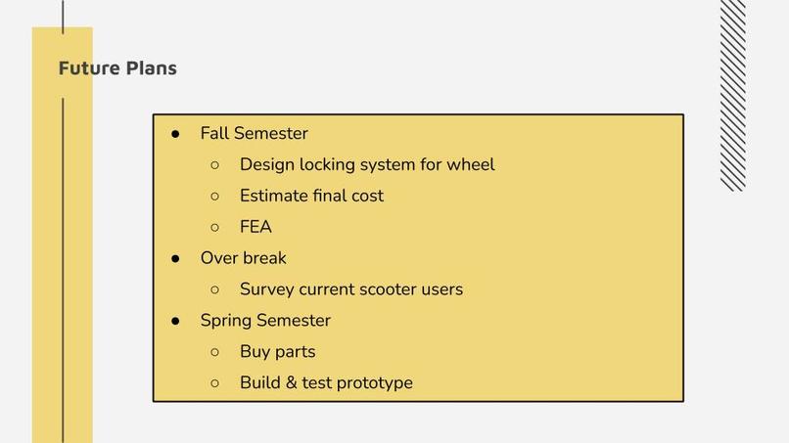Click the filled bullet beside Over break

(x=175, y=258)
